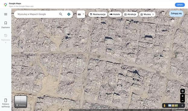This screenshot has width=188, height=111.
Task: Click the gray keyboard input tool button
Action: click(x=79, y=14)
